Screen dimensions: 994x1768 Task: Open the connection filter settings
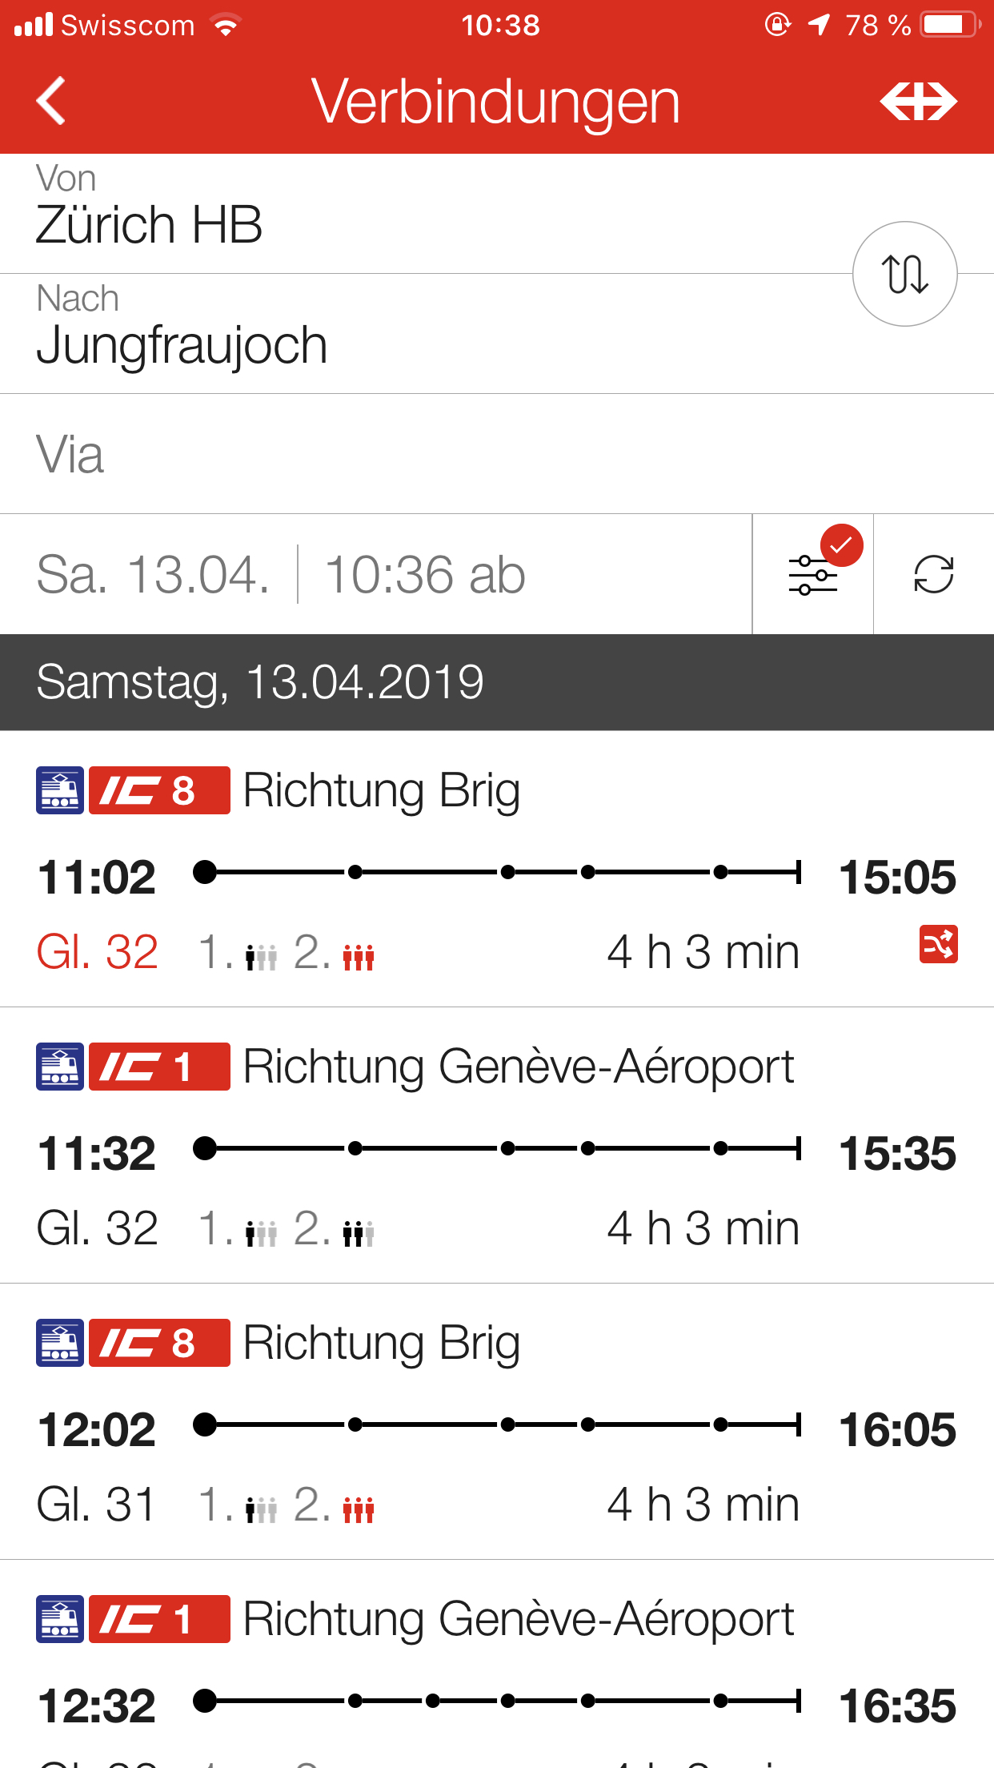(x=813, y=574)
